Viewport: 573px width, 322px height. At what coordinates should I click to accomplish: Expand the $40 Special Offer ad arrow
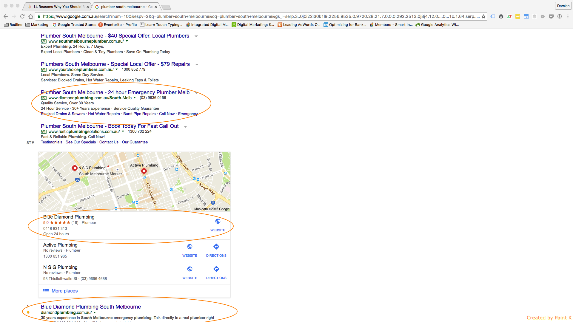196,36
